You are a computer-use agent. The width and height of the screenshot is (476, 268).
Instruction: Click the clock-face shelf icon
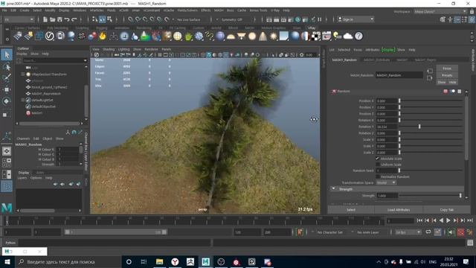pyautogui.click(x=124, y=36)
